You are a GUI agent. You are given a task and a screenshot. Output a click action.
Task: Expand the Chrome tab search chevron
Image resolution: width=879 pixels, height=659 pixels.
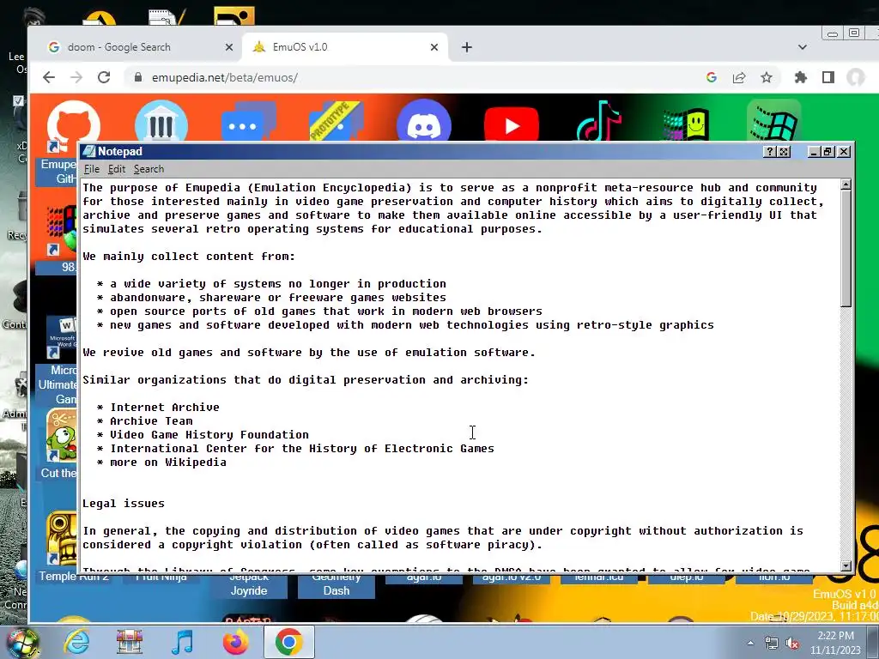tap(803, 47)
